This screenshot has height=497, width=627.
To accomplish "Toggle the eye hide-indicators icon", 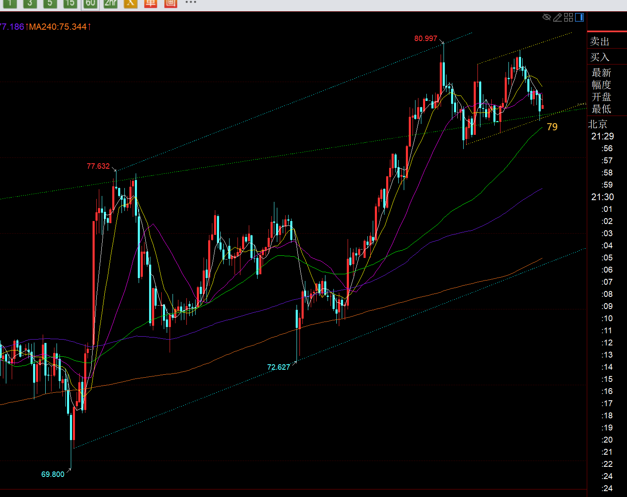I will pos(547,17).
